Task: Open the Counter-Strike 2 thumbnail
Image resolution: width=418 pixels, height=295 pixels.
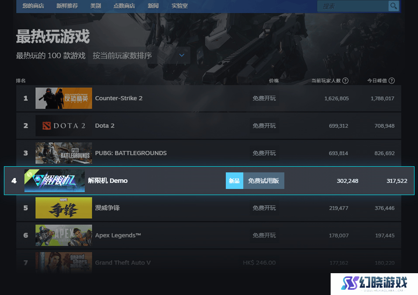Action: [x=64, y=98]
